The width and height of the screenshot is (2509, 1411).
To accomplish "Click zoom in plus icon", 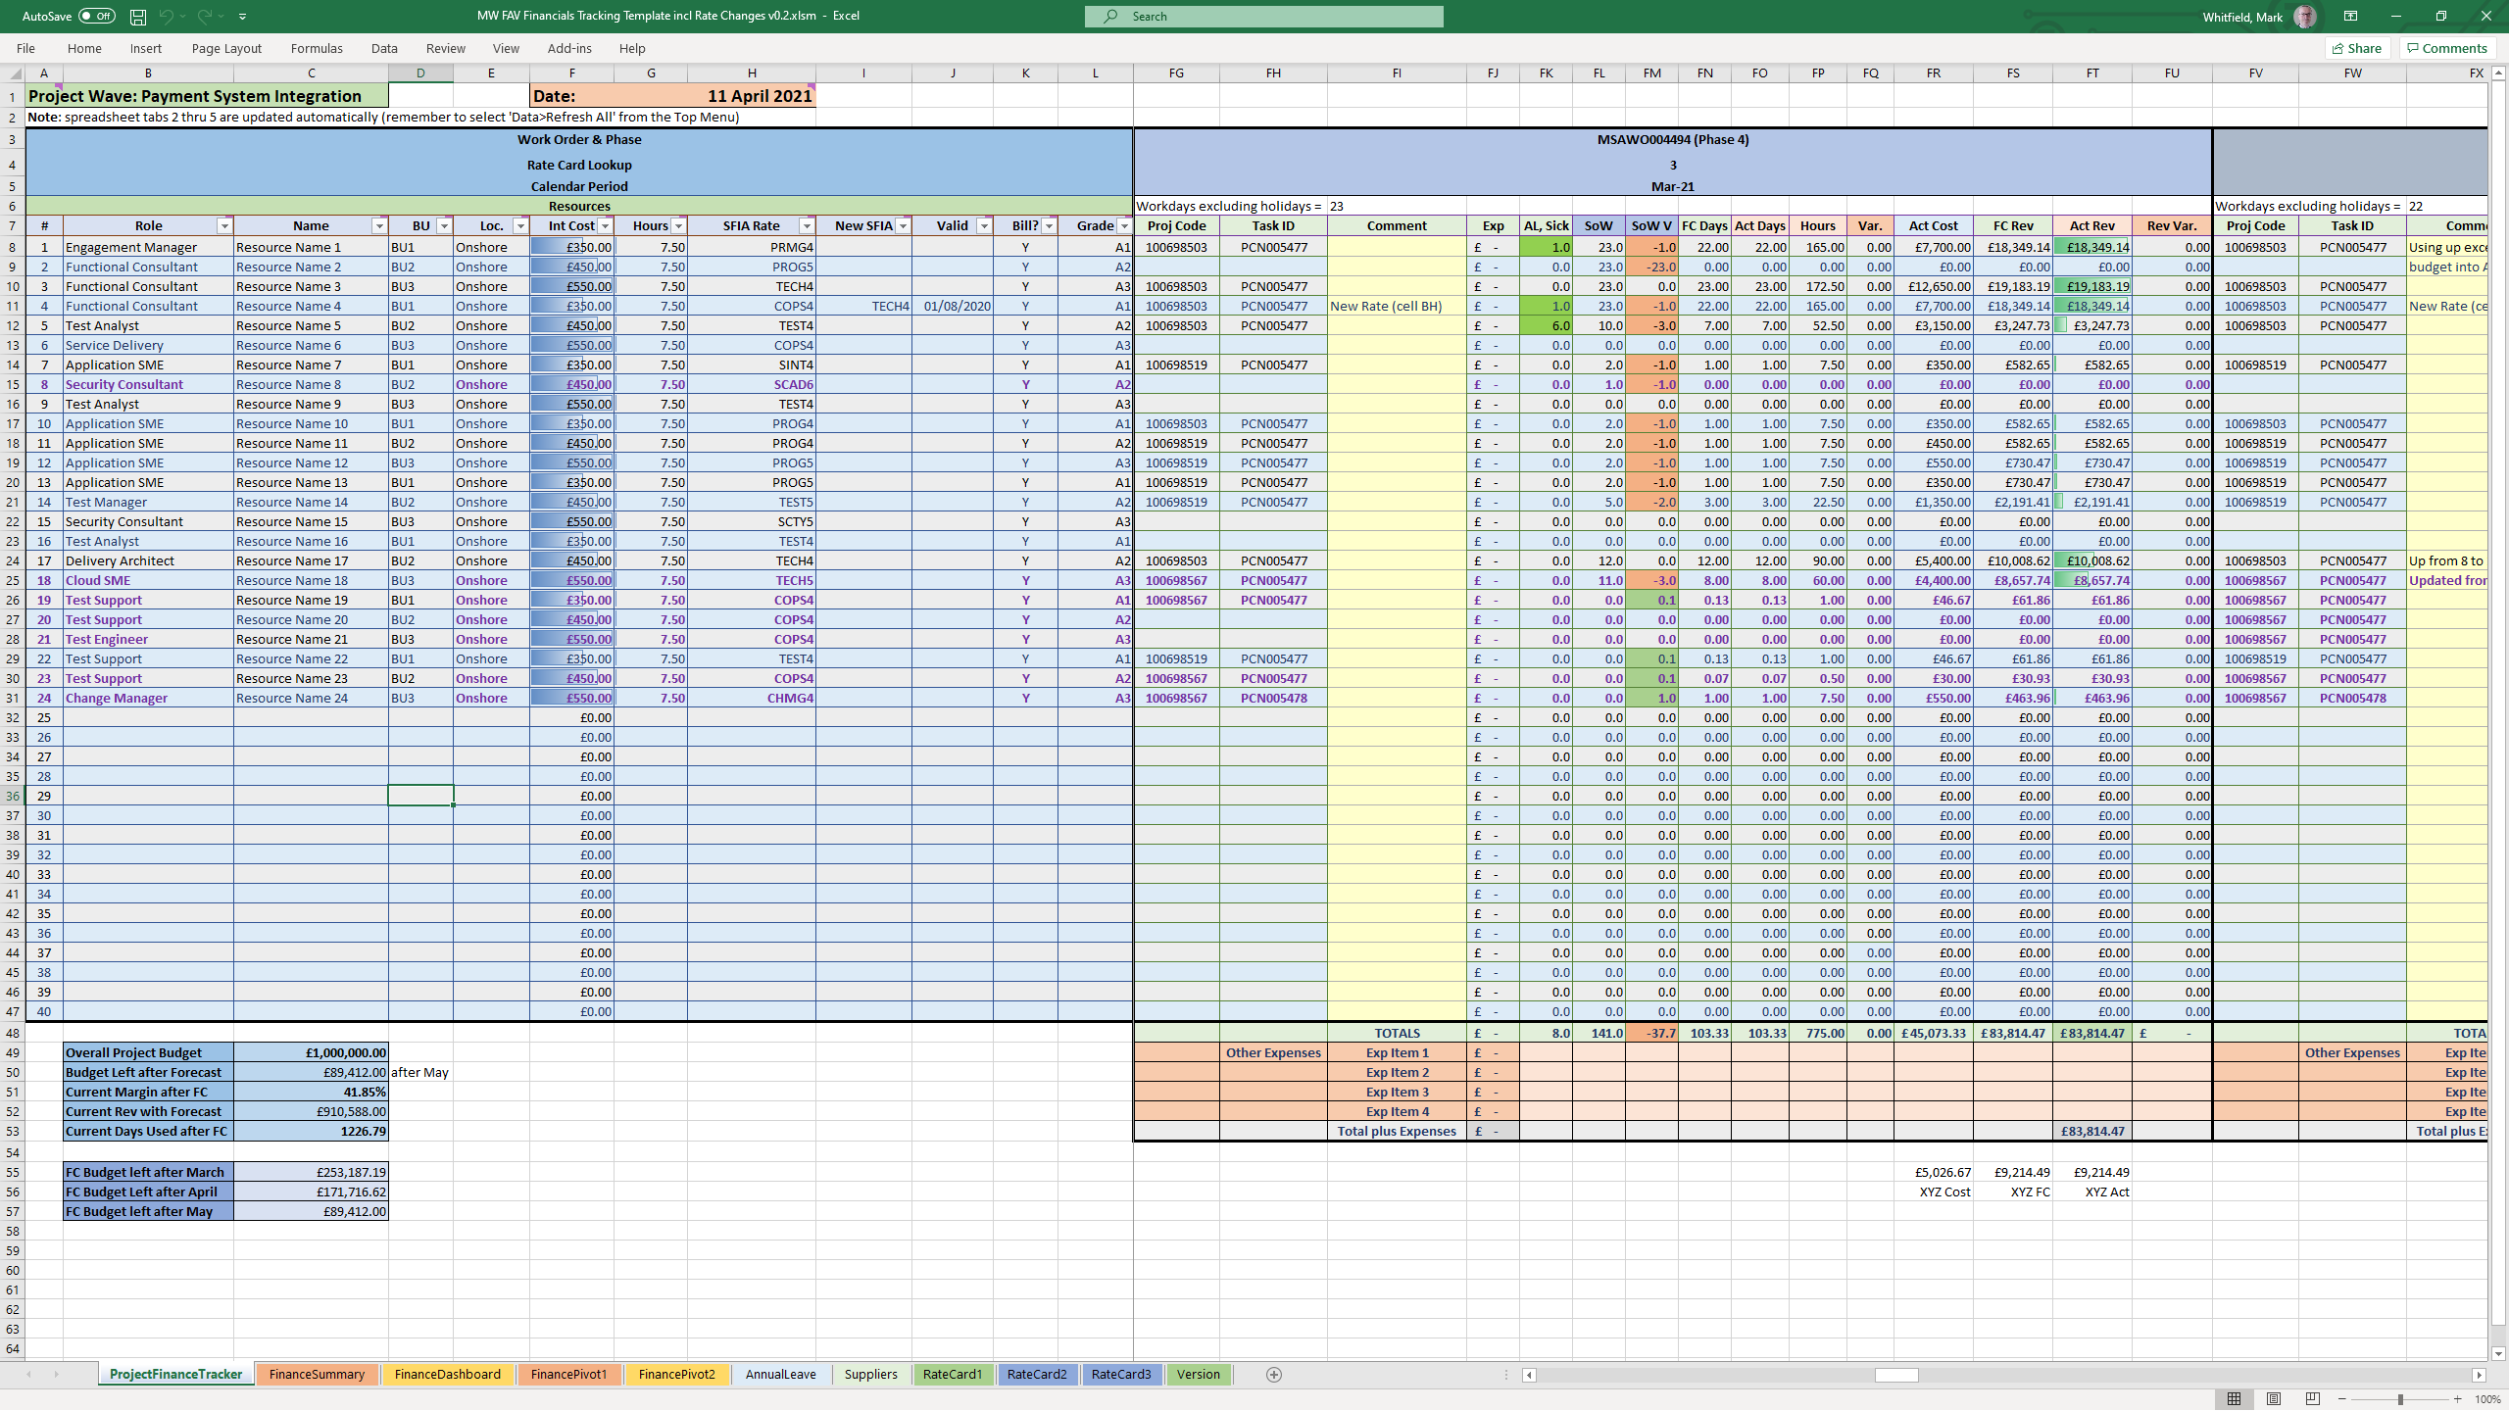I will (2457, 1399).
